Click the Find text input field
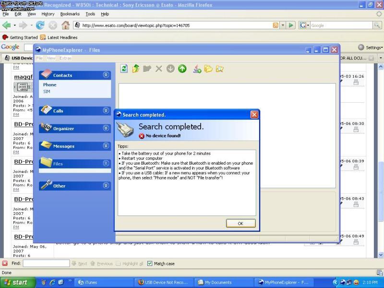Viewport: 384px width, 288px height. pyautogui.click(x=46, y=263)
